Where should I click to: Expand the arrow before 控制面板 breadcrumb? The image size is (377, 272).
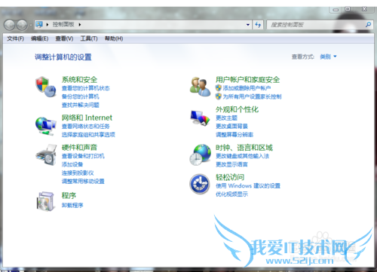click(x=48, y=25)
